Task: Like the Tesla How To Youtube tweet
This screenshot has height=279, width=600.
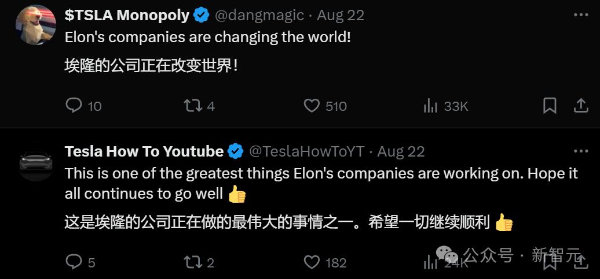Action: (312, 262)
